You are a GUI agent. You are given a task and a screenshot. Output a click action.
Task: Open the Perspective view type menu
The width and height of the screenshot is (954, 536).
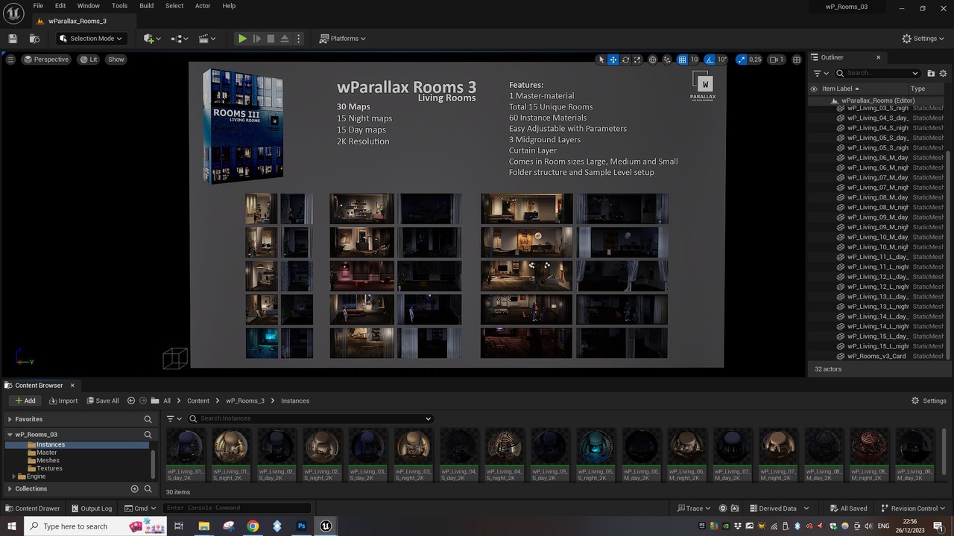[46, 60]
